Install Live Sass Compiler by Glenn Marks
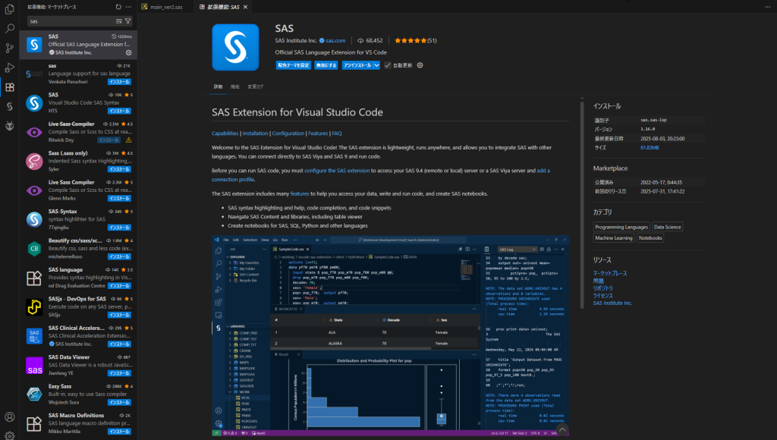The width and height of the screenshot is (777, 440). (119, 199)
